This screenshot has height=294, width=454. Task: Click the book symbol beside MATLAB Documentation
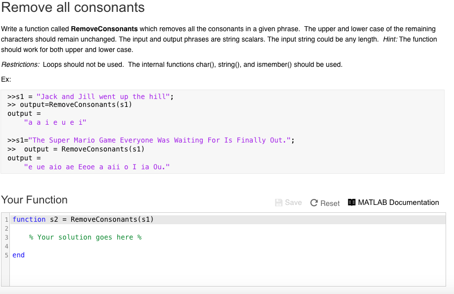352,202
